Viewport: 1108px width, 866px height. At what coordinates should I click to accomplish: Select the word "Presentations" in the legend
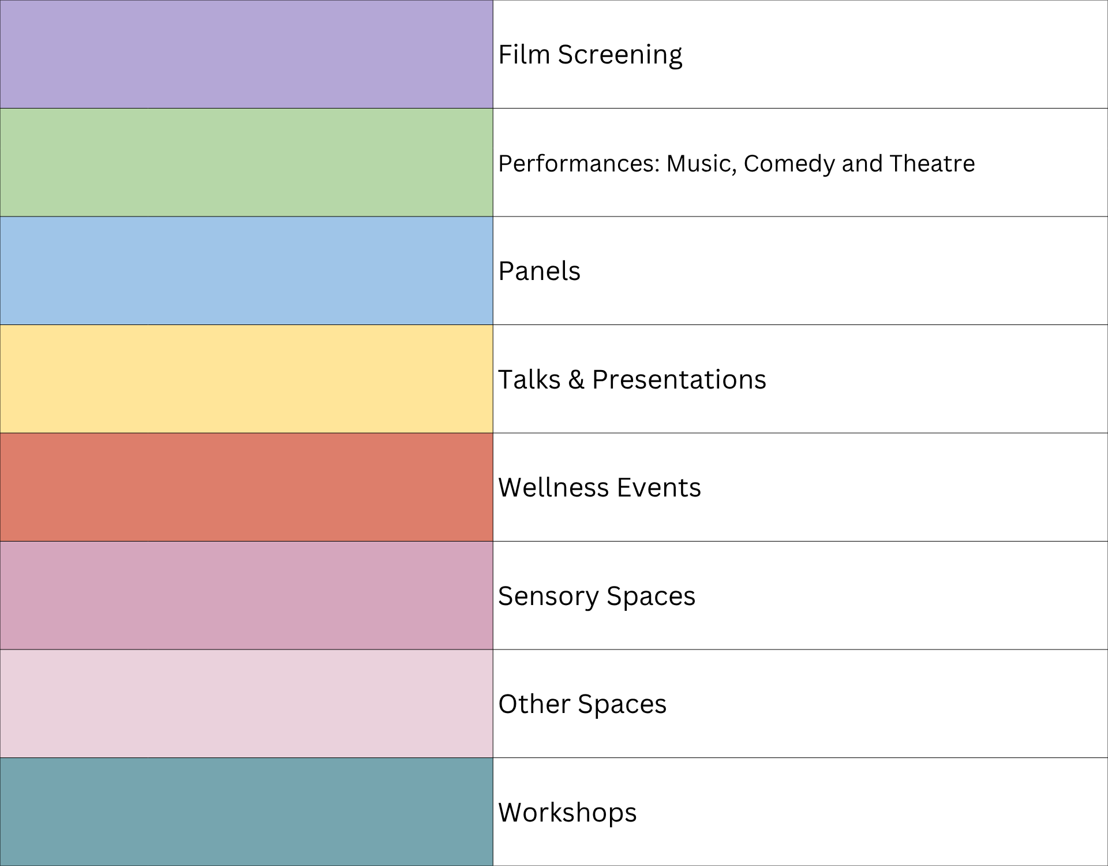679,380
